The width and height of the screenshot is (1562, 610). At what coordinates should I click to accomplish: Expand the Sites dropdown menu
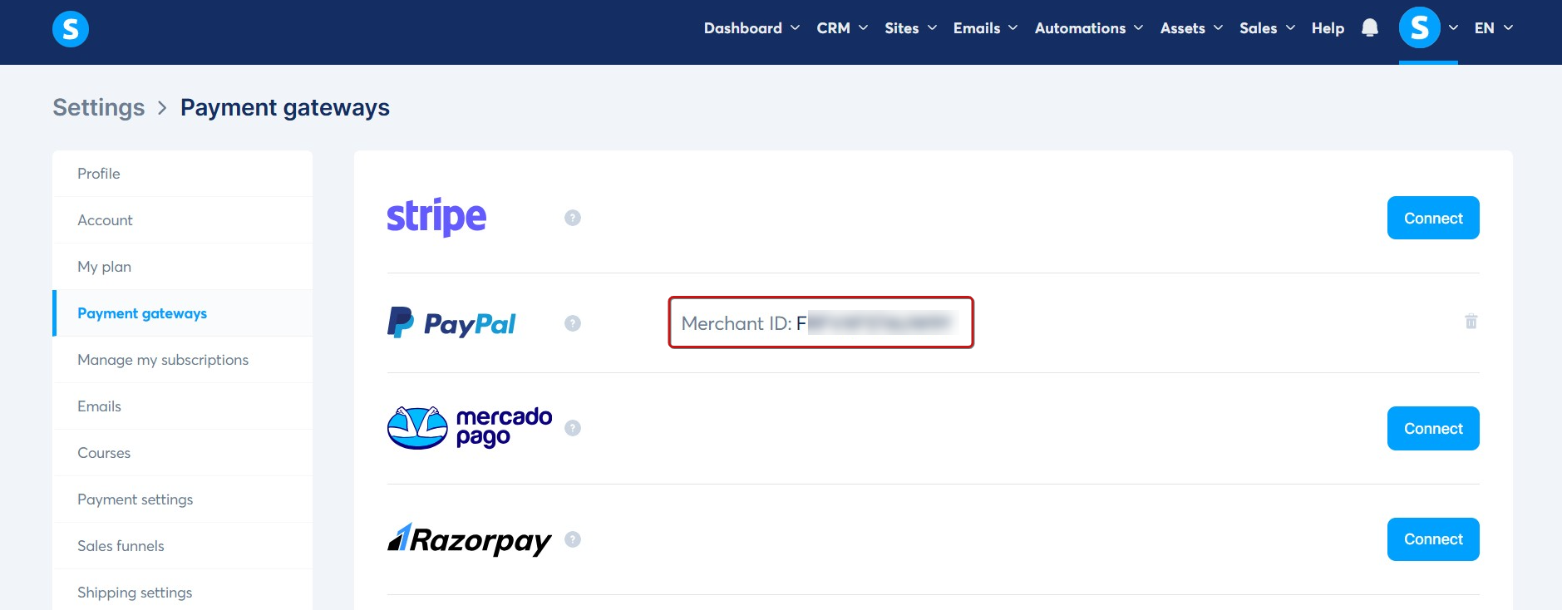pyautogui.click(x=910, y=28)
